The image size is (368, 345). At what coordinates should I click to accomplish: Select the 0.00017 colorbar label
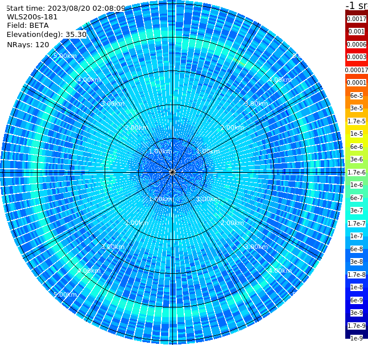pyautogui.click(x=357, y=70)
